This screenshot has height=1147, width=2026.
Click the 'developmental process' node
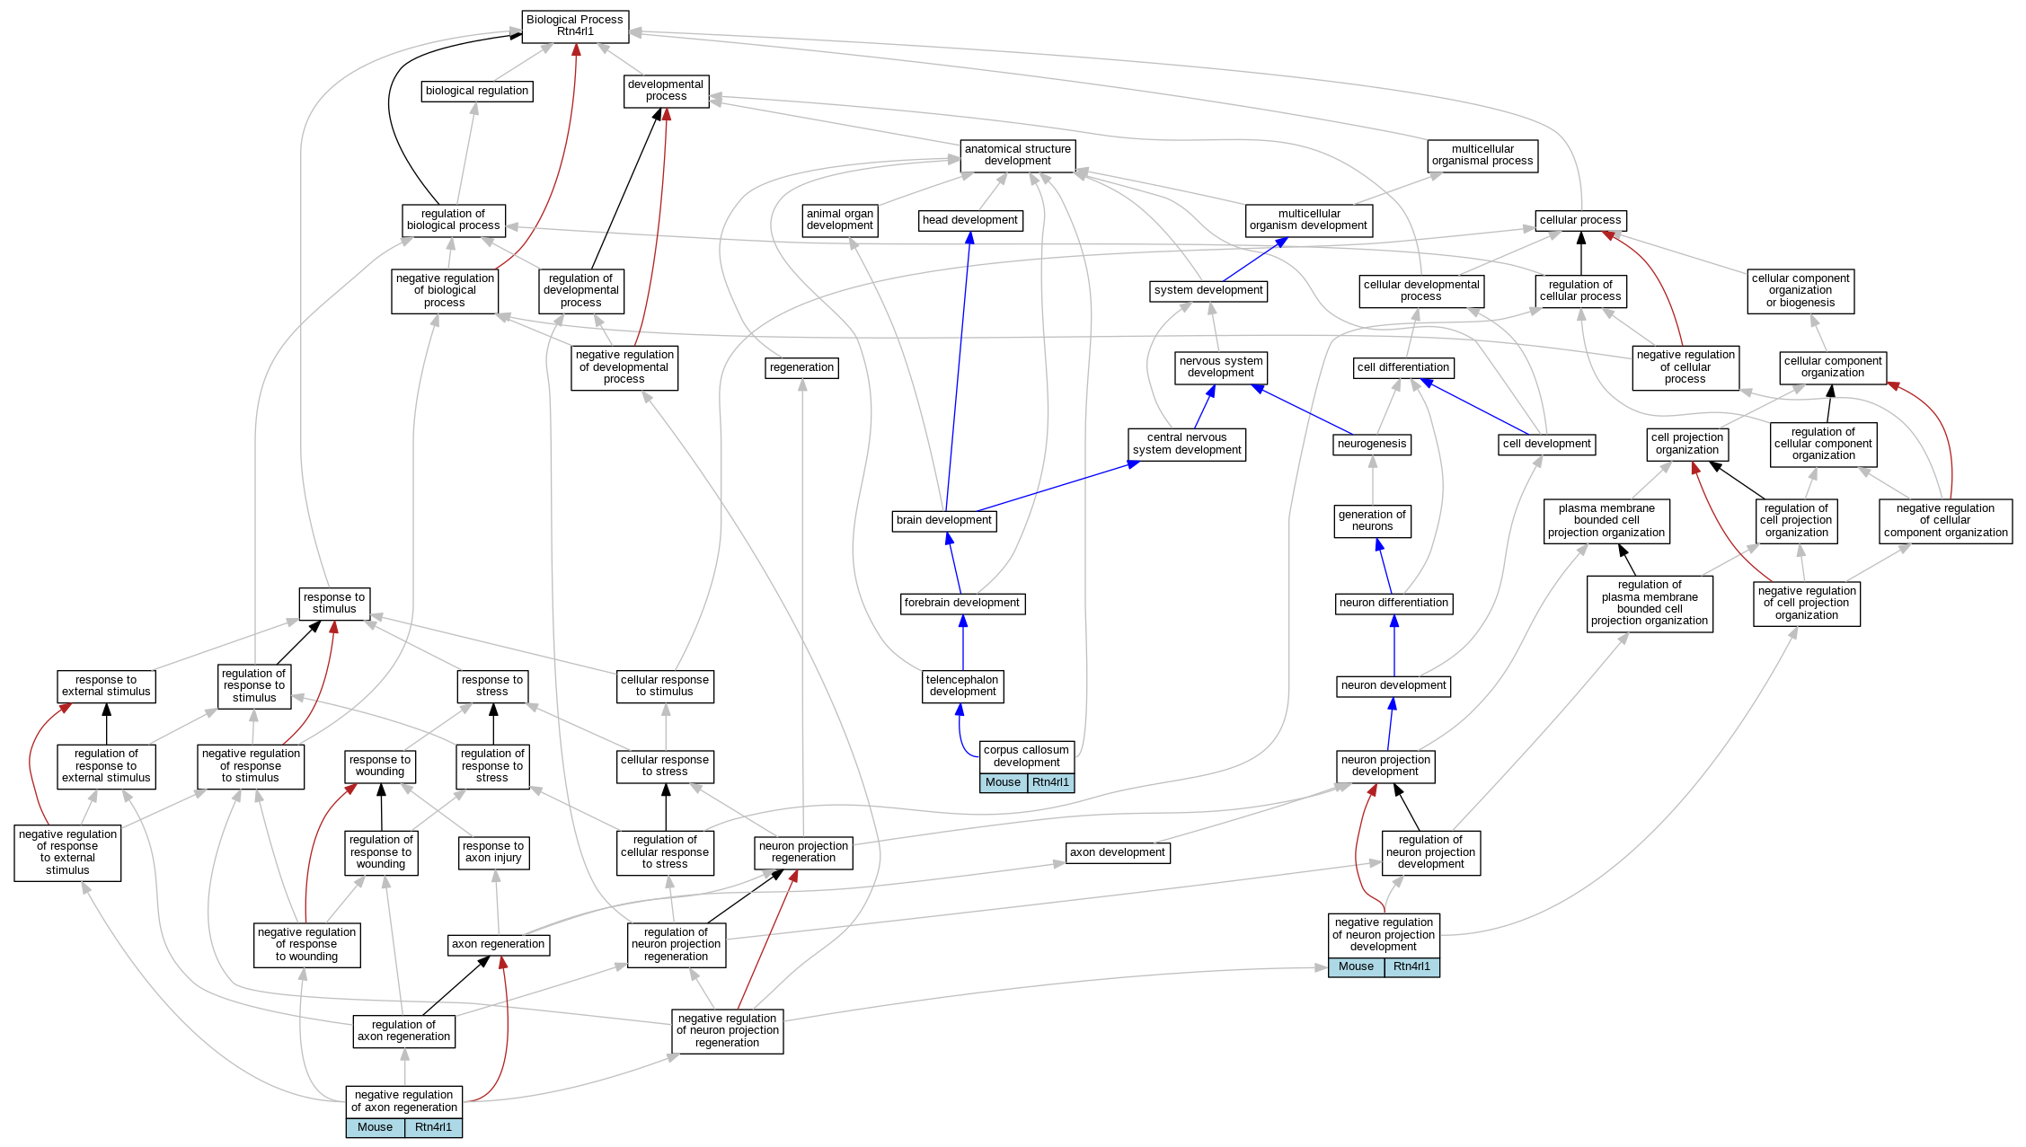tap(666, 91)
